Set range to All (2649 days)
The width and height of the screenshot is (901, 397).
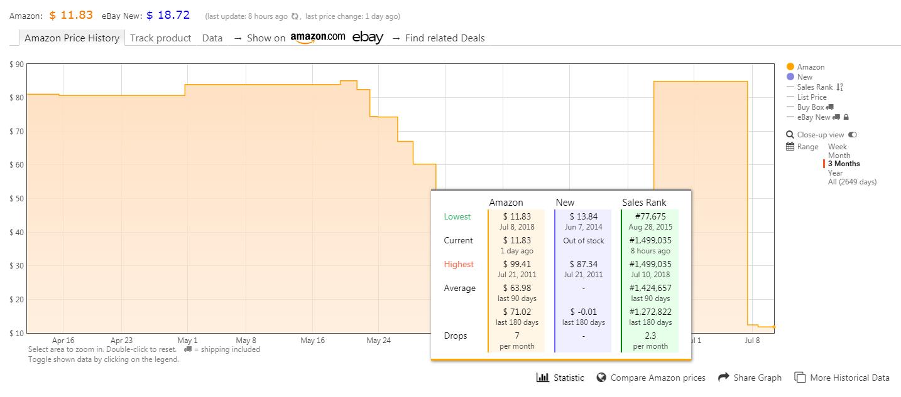click(852, 182)
